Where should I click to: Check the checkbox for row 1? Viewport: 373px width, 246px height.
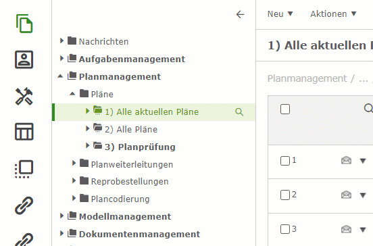pyautogui.click(x=285, y=161)
